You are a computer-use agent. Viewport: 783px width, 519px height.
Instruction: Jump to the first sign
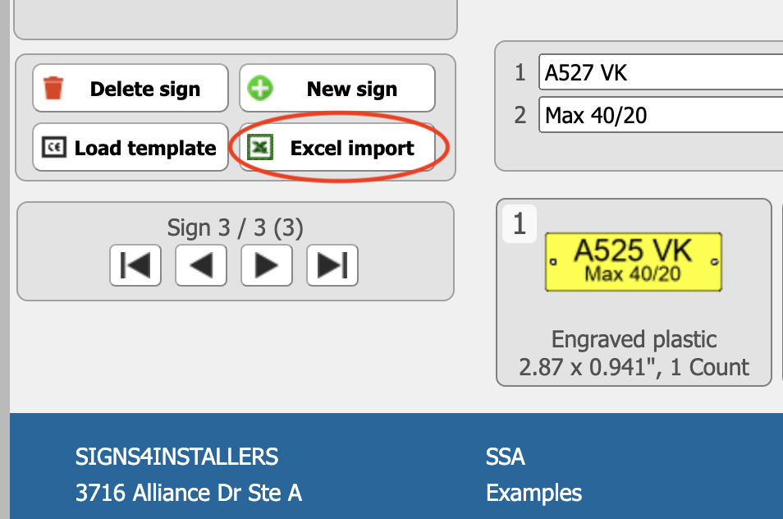(135, 265)
